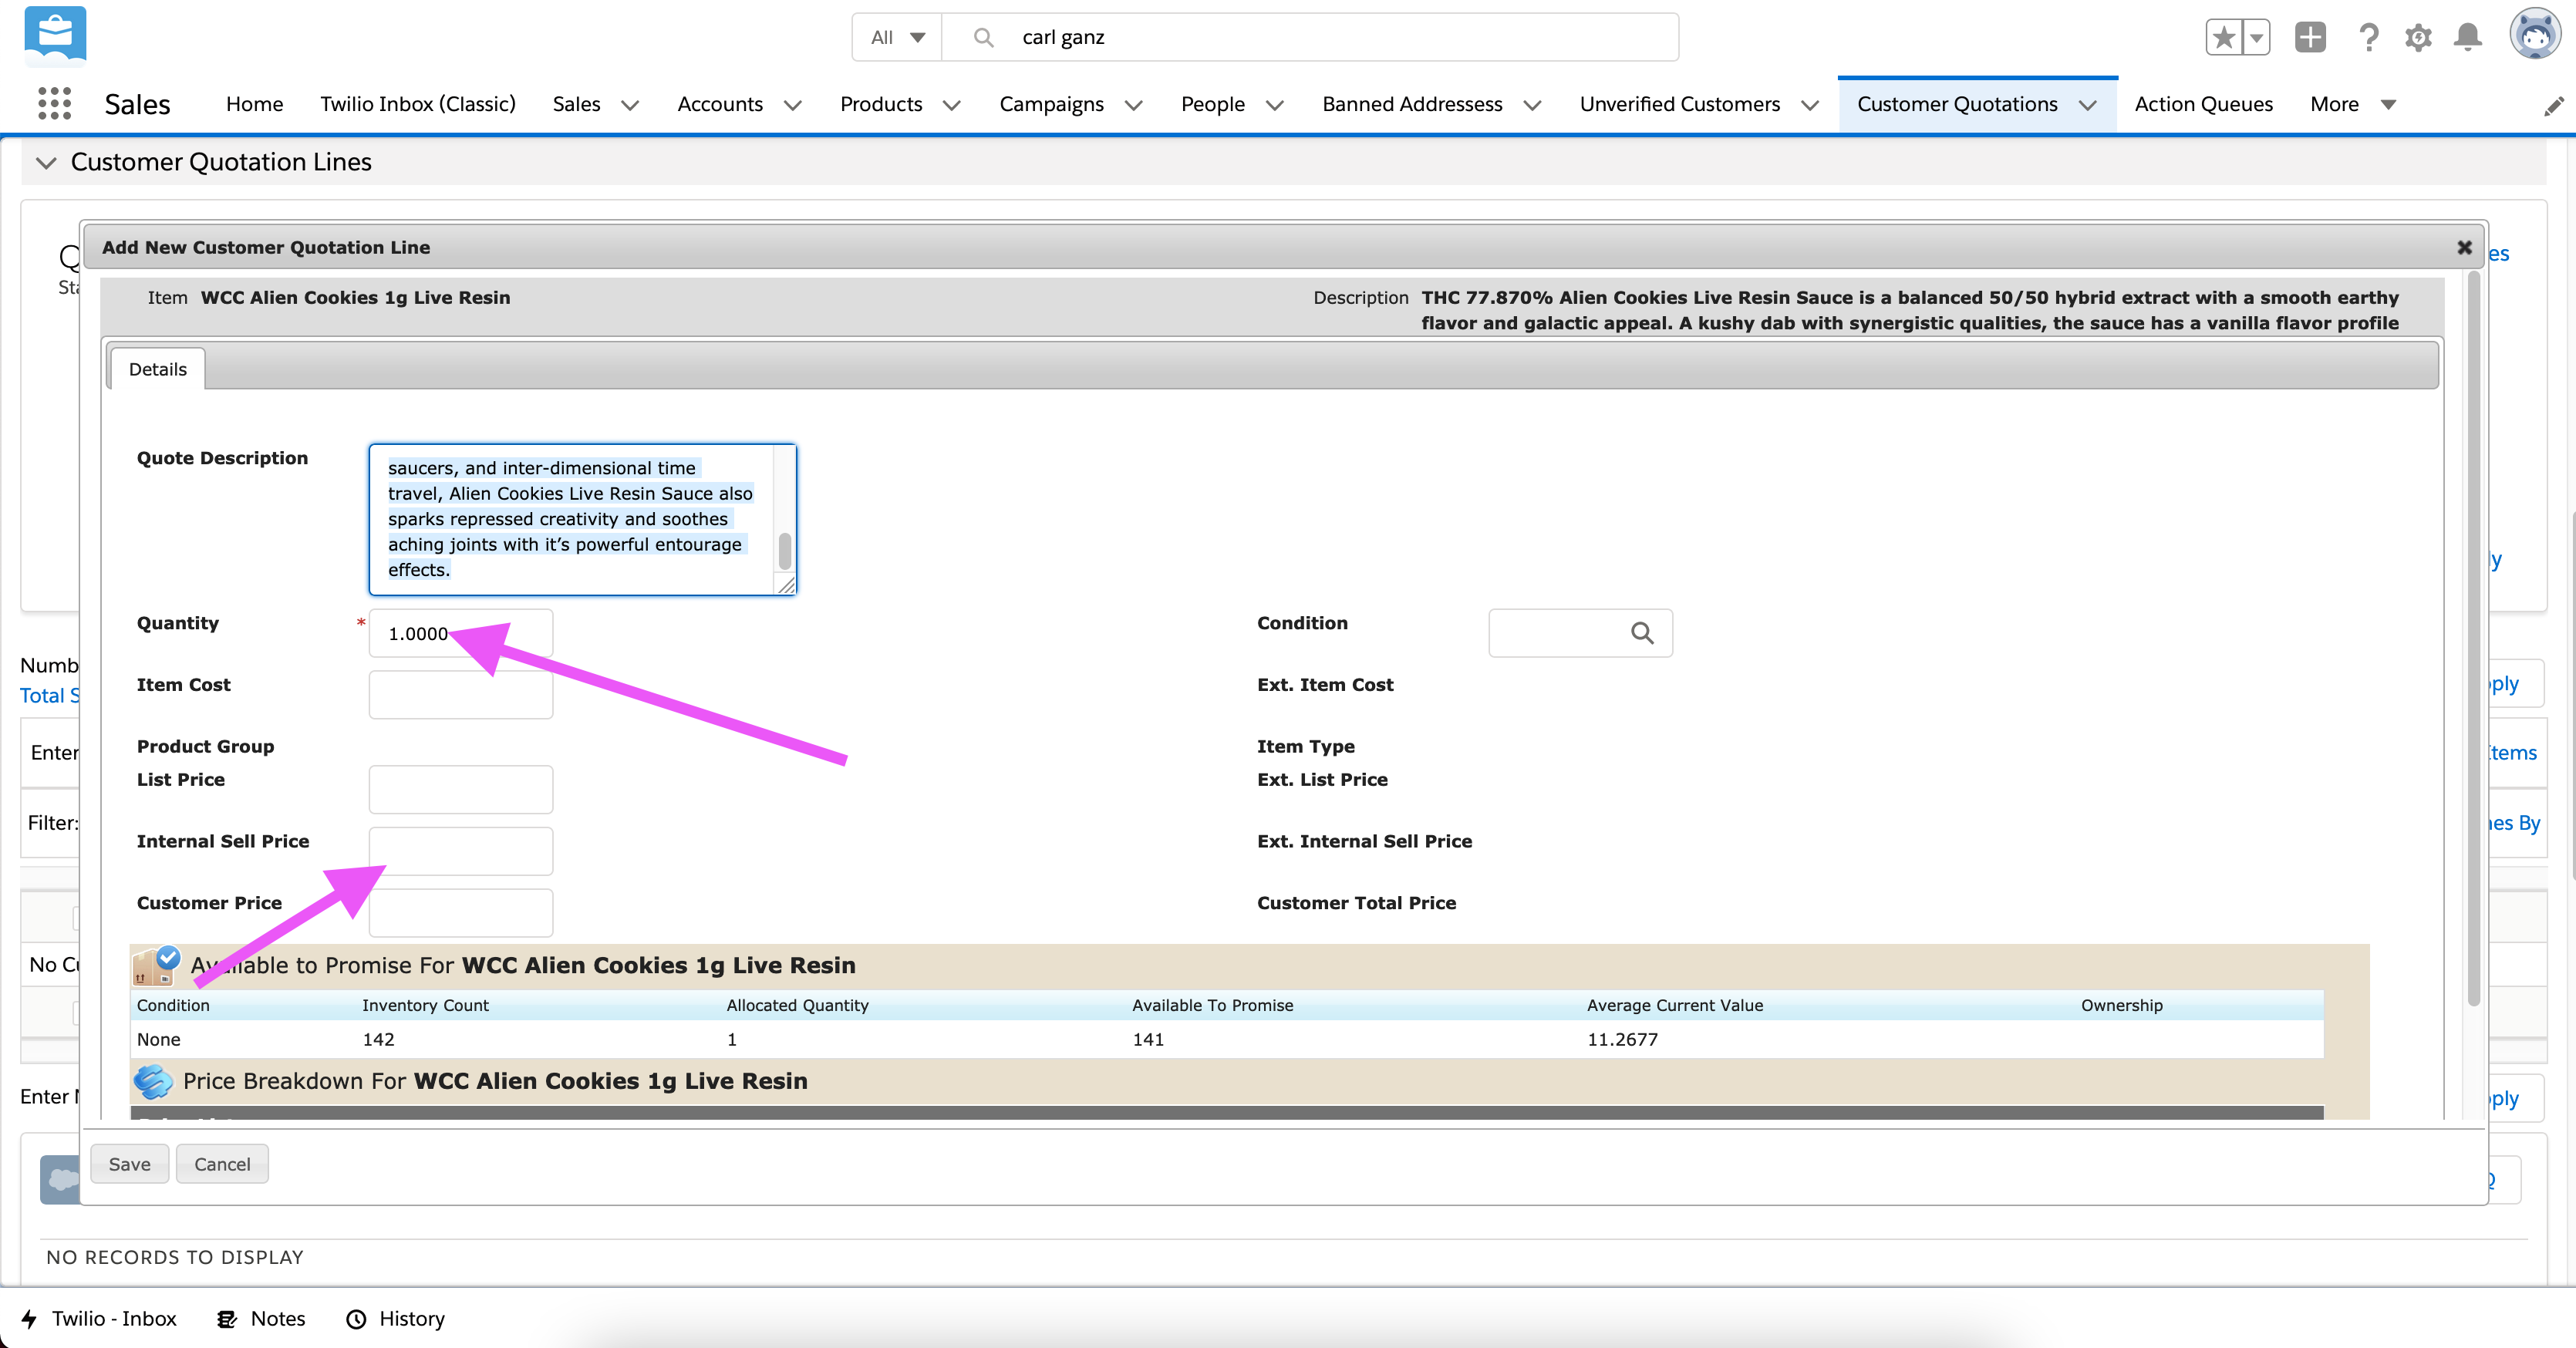Open Twilio - Inbox utility bar item
The image size is (2576, 1348).
[99, 1318]
